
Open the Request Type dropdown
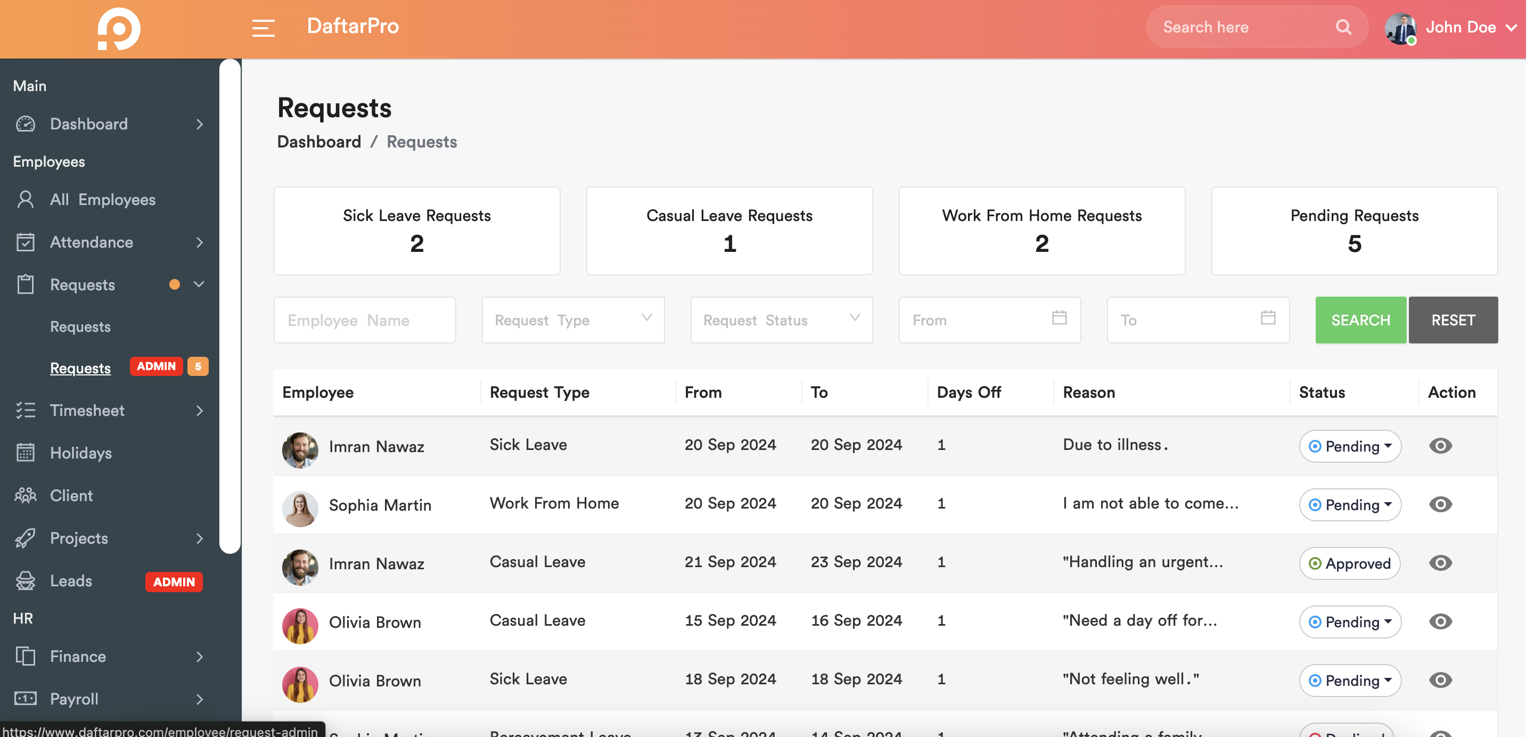tap(573, 320)
